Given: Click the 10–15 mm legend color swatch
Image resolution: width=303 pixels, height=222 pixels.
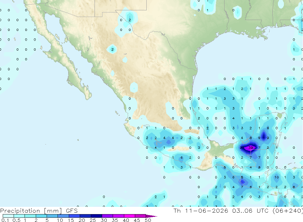Looking at the screenshot, I should pyautogui.click(x=63, y=216).
